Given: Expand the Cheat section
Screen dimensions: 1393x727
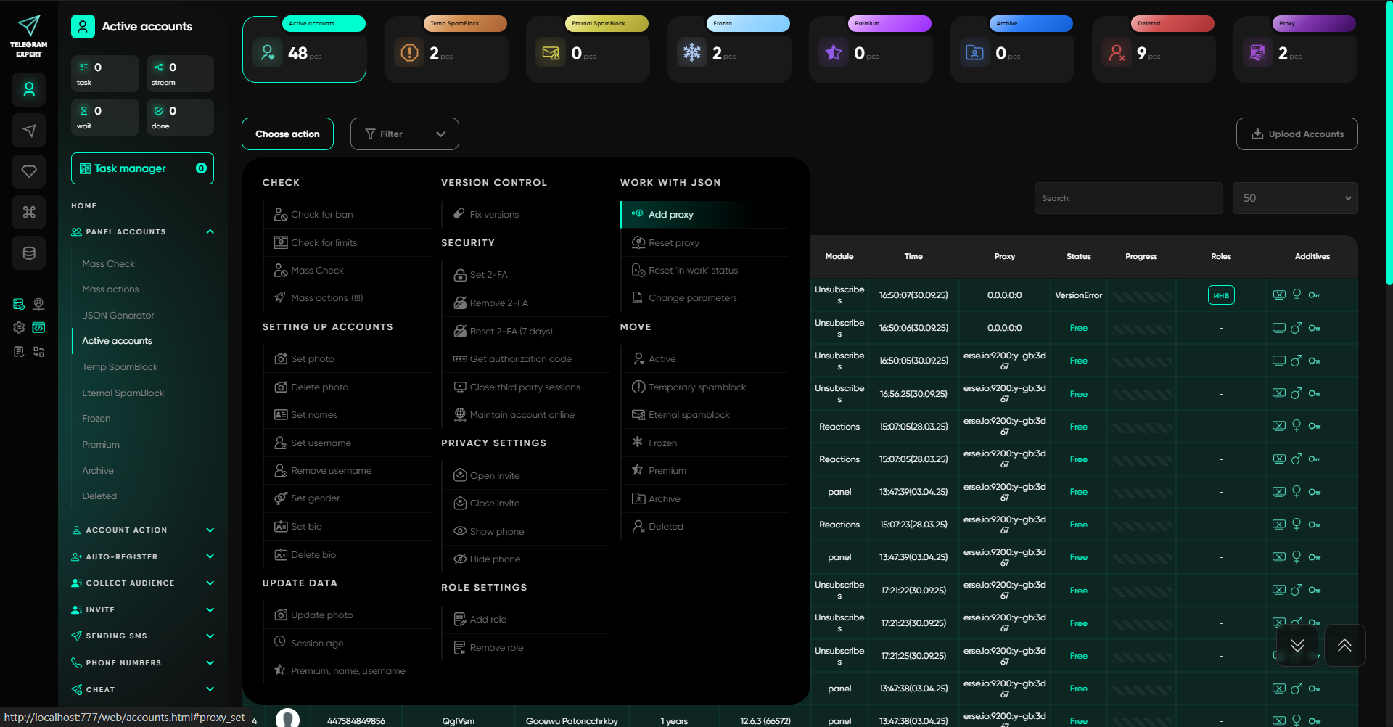Looking at the screenshot, I should pos(143,690).
